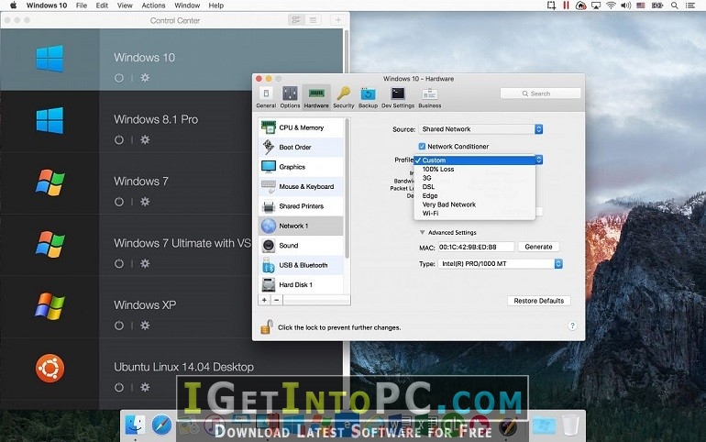Open the Windows 7 Ultimate gear settings

point(145,263)
